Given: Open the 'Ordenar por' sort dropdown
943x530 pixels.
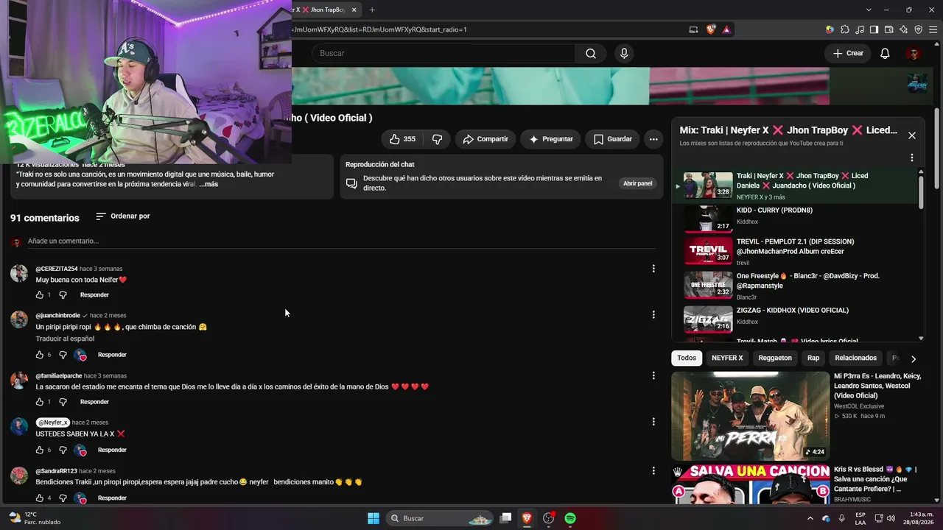Looking at the screenshot, I should pyautogui.click(x=122, y=216).
